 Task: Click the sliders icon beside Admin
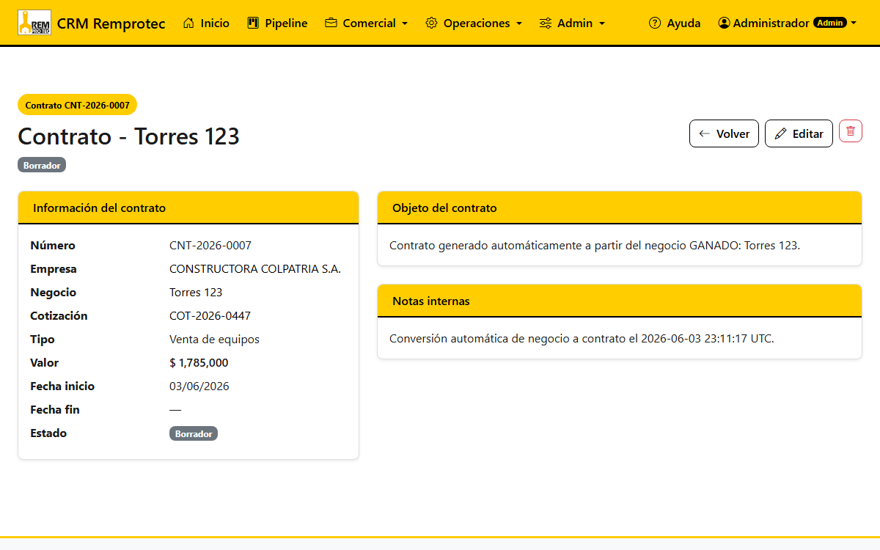click(546, 23)
